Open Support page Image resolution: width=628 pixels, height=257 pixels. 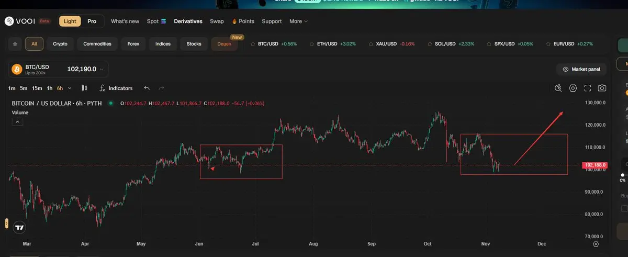[272, 21]
